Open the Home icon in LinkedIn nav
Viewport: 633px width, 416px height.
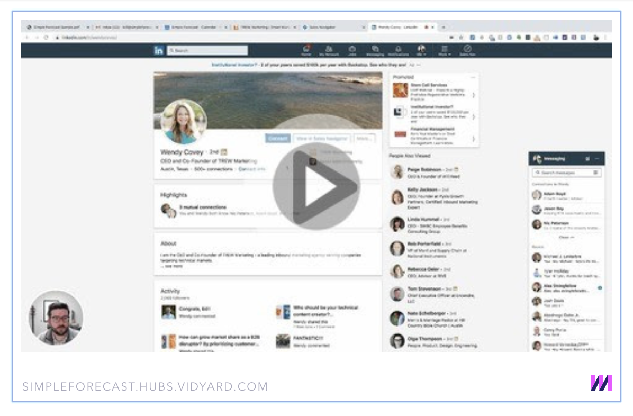click(306, 50)
